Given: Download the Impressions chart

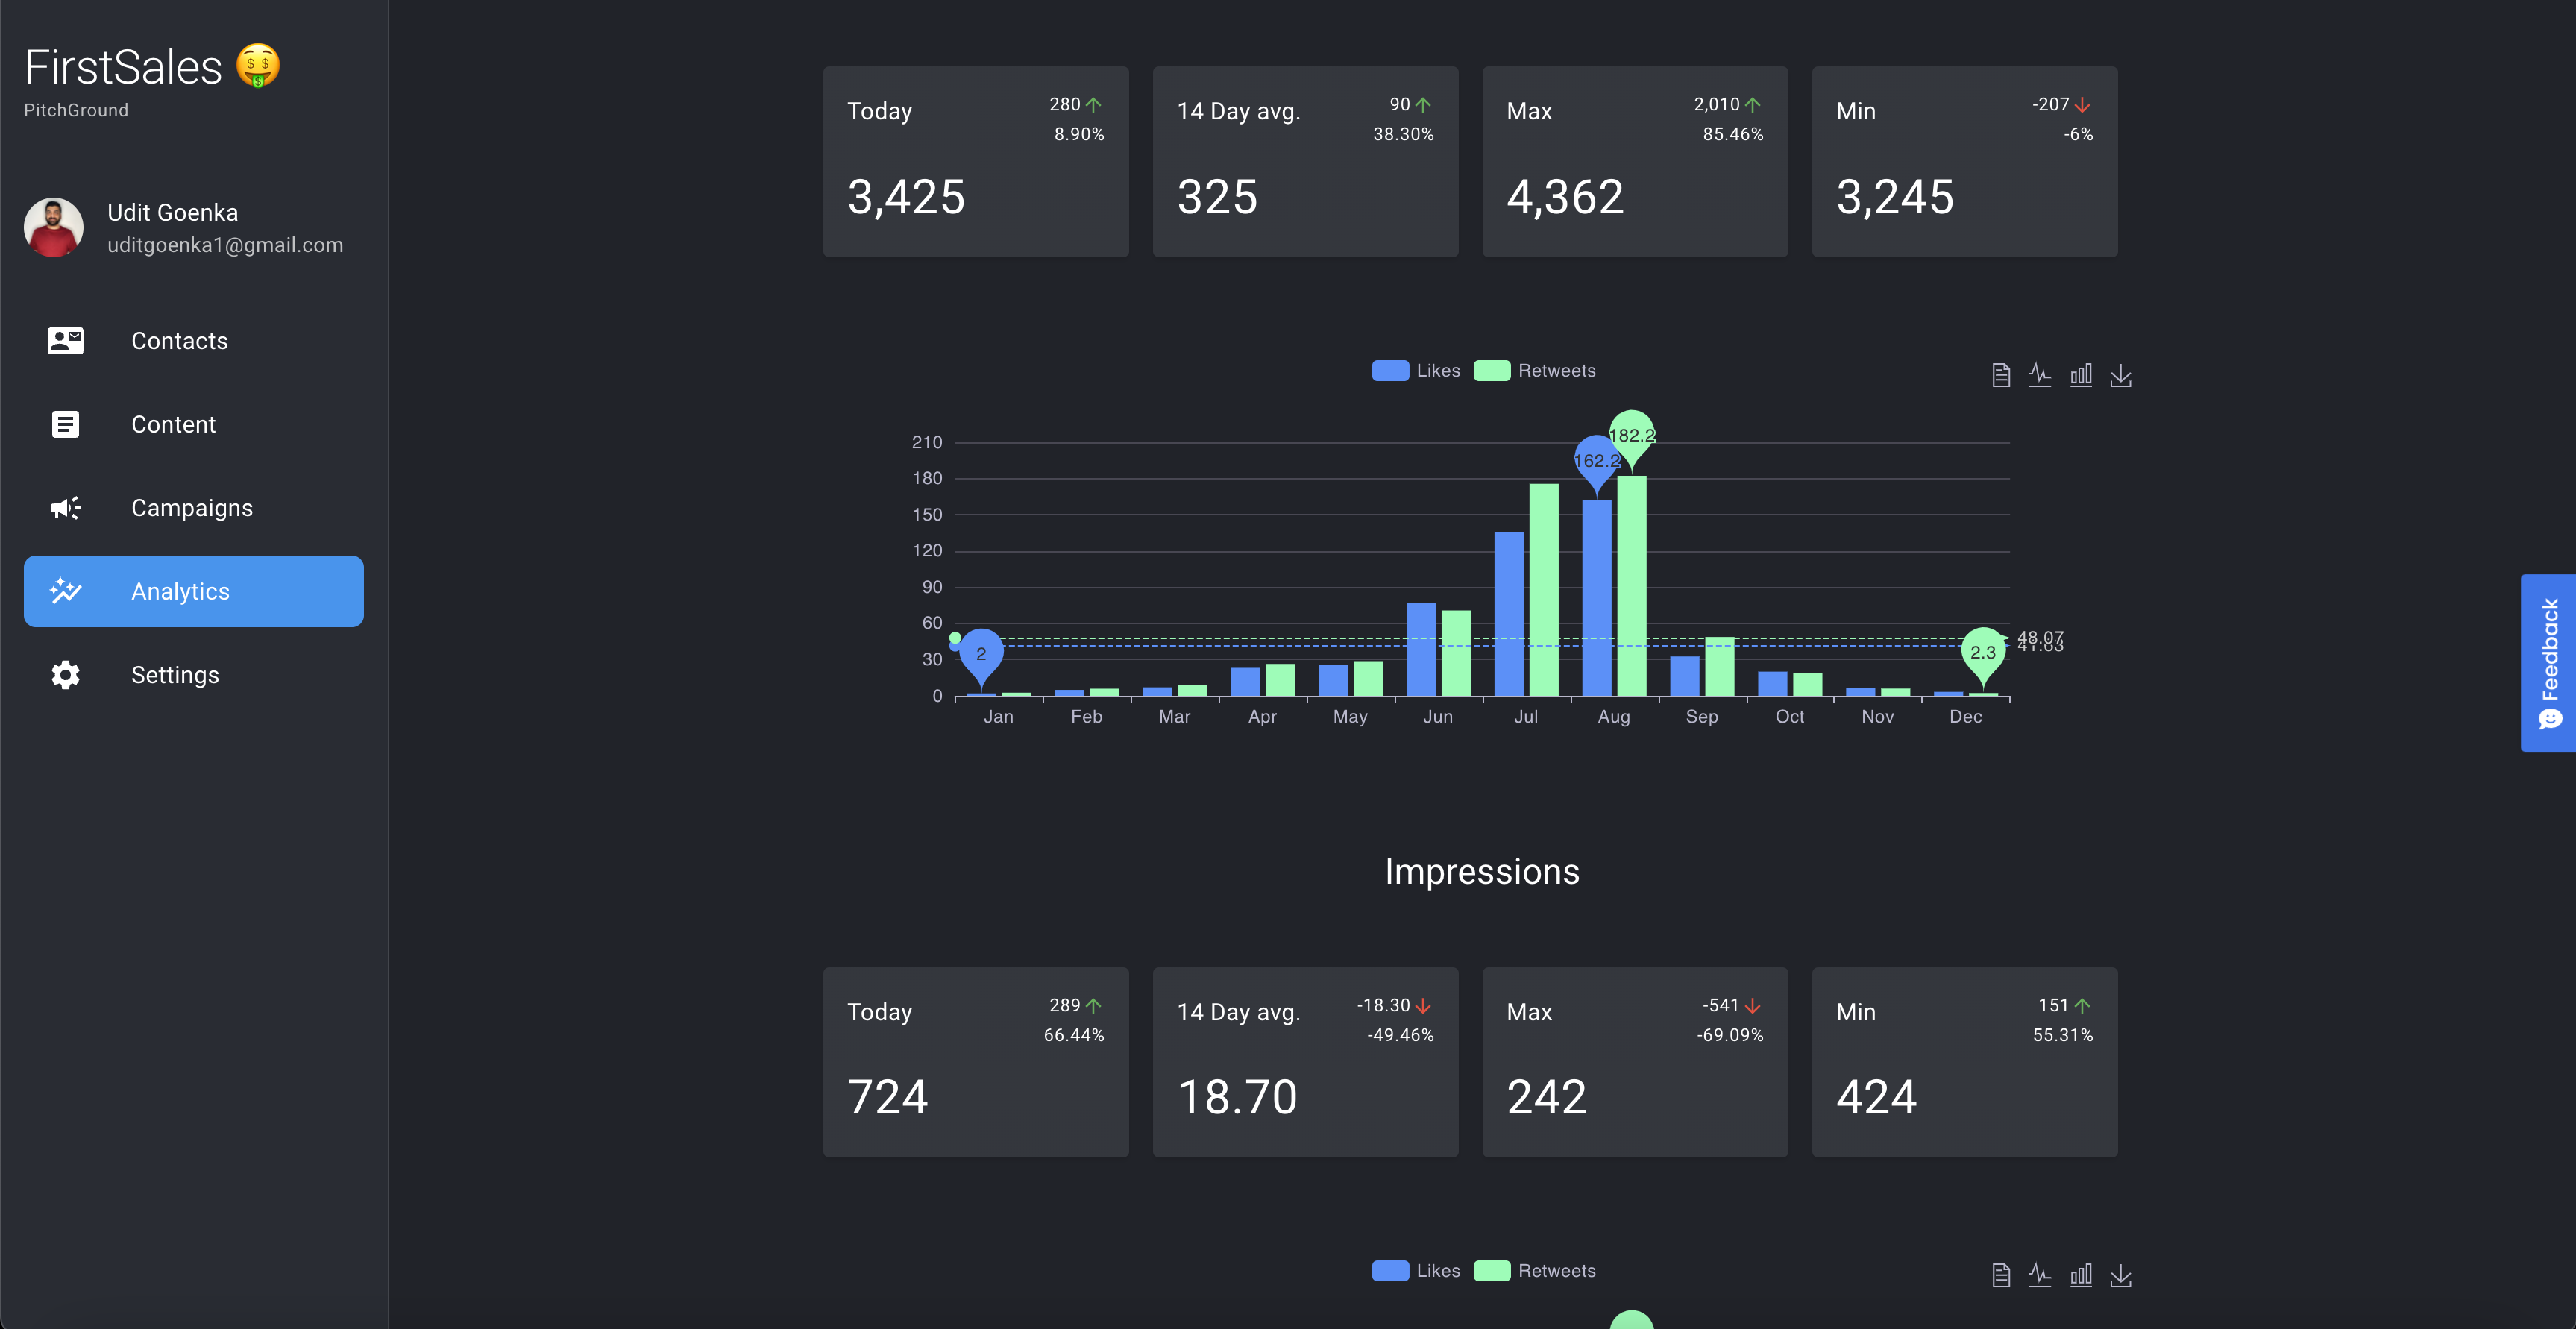Looking at the screenshot, I should pyautogui.click(x=2121, y=1276).
